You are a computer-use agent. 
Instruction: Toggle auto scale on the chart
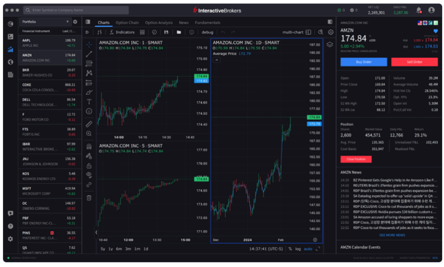(x=308, y=249)
